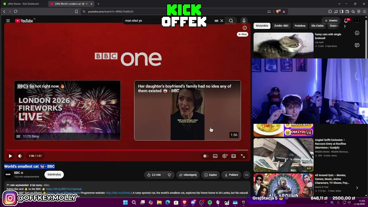368x207 pixels.
Task: Open player settings gear
Action: (x=225, y=156)
